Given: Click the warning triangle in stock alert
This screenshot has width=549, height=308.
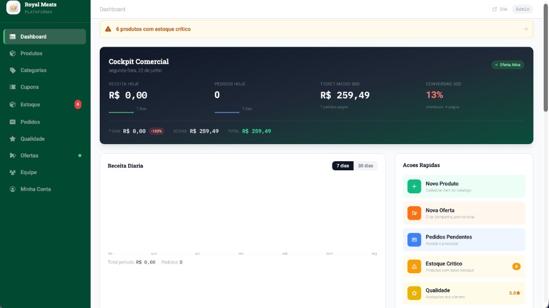Looking at the screenshot, I should click(x=108, y=29).
